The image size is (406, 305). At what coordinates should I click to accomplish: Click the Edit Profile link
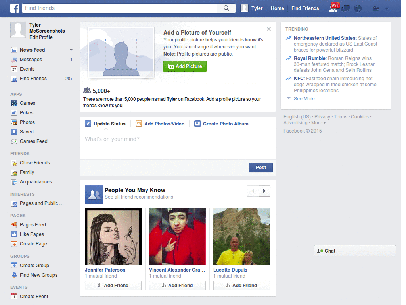41,37
